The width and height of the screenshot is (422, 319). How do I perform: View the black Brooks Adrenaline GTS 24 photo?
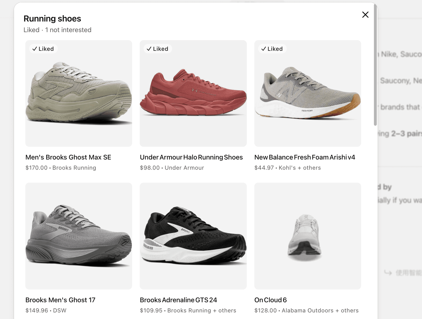coord(193,236)
